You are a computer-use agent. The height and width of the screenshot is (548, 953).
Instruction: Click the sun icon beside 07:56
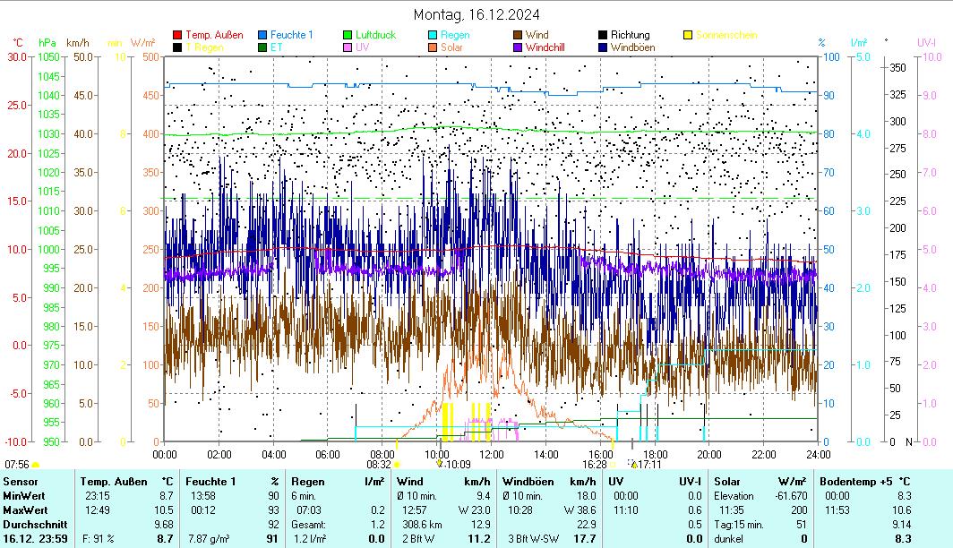tap(37, 465)
